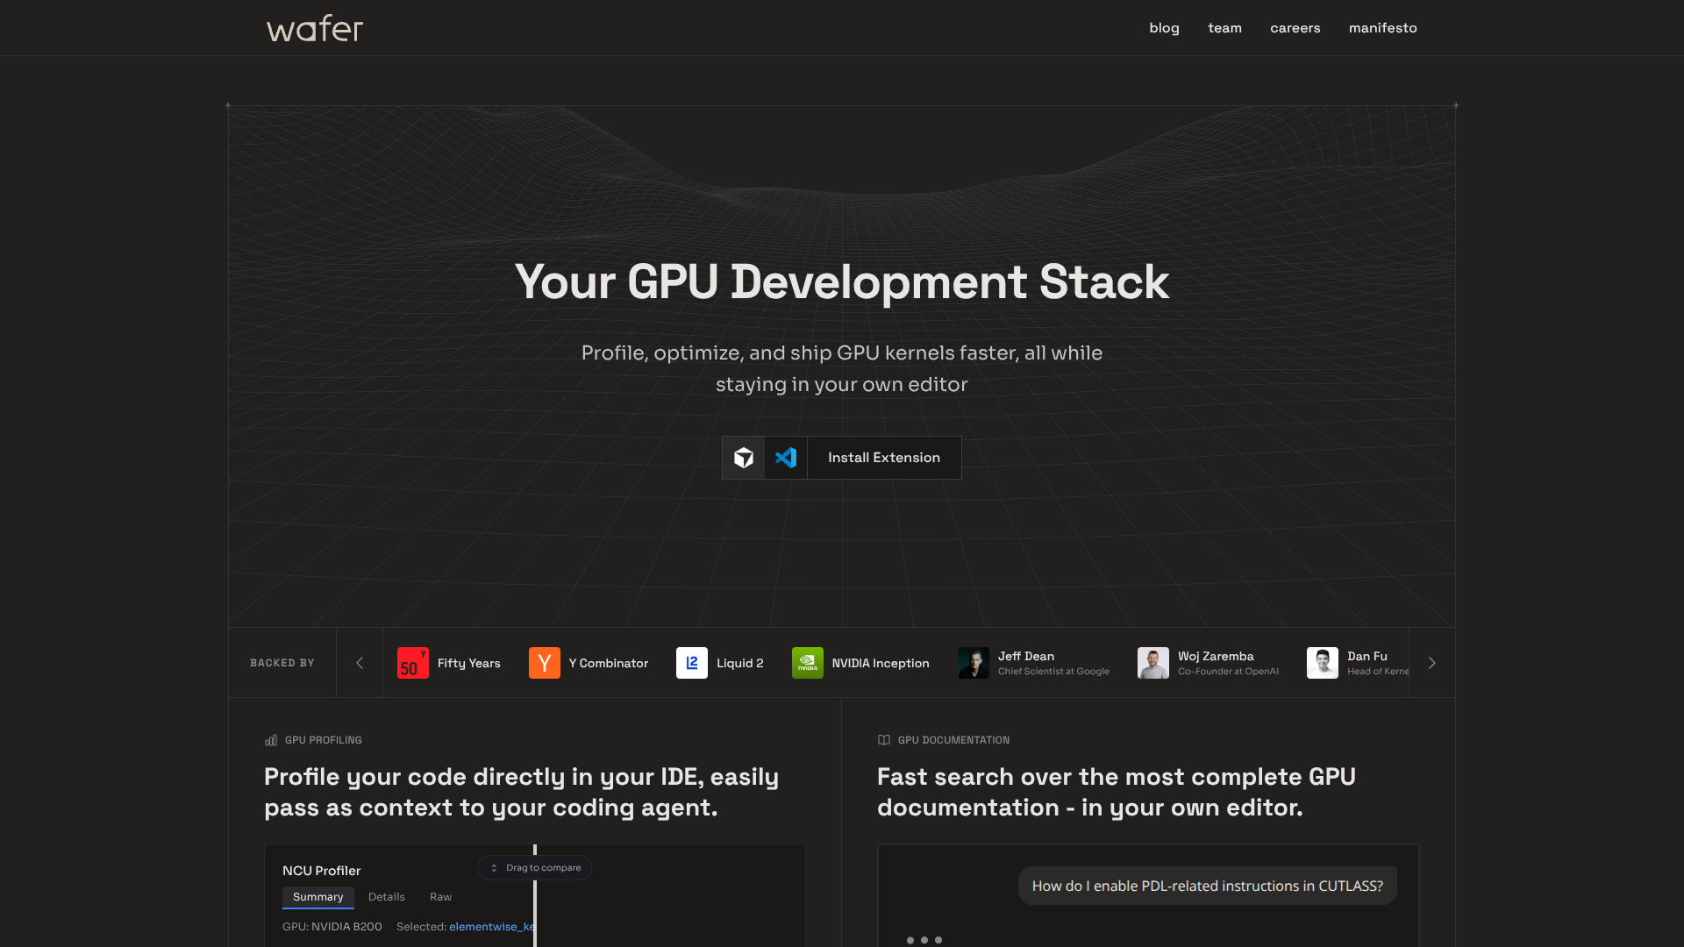Image resolution: width=1684 pixels, height=947 pixels.
Task: Click the Y Combinator logo
Action: point(545,663)
